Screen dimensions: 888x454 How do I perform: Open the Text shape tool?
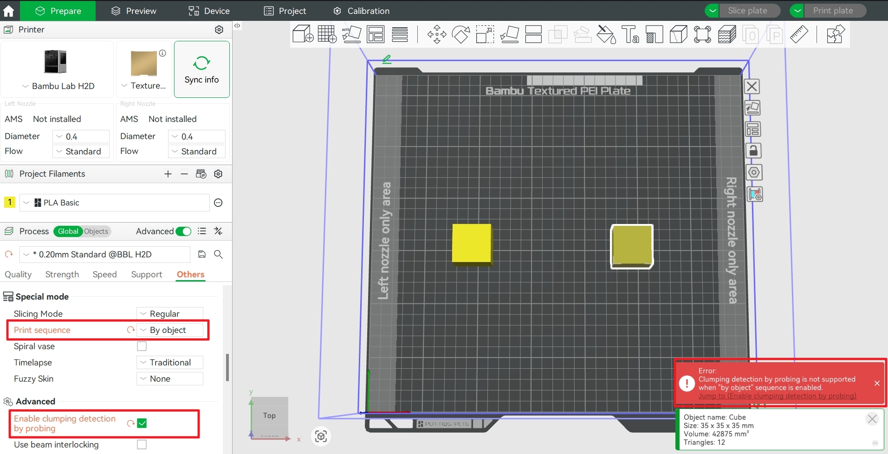click(x=630, y=34)
